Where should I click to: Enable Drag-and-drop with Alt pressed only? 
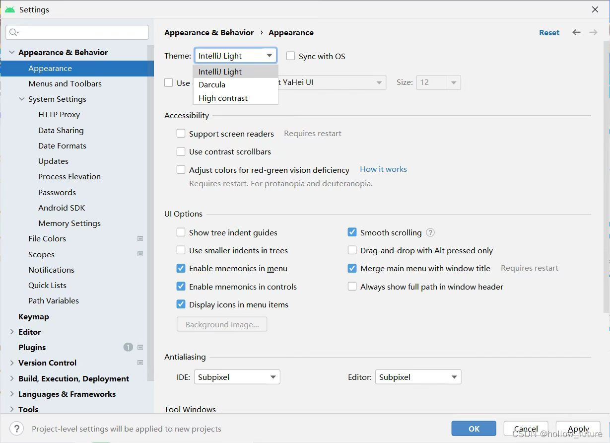[352, 250]
